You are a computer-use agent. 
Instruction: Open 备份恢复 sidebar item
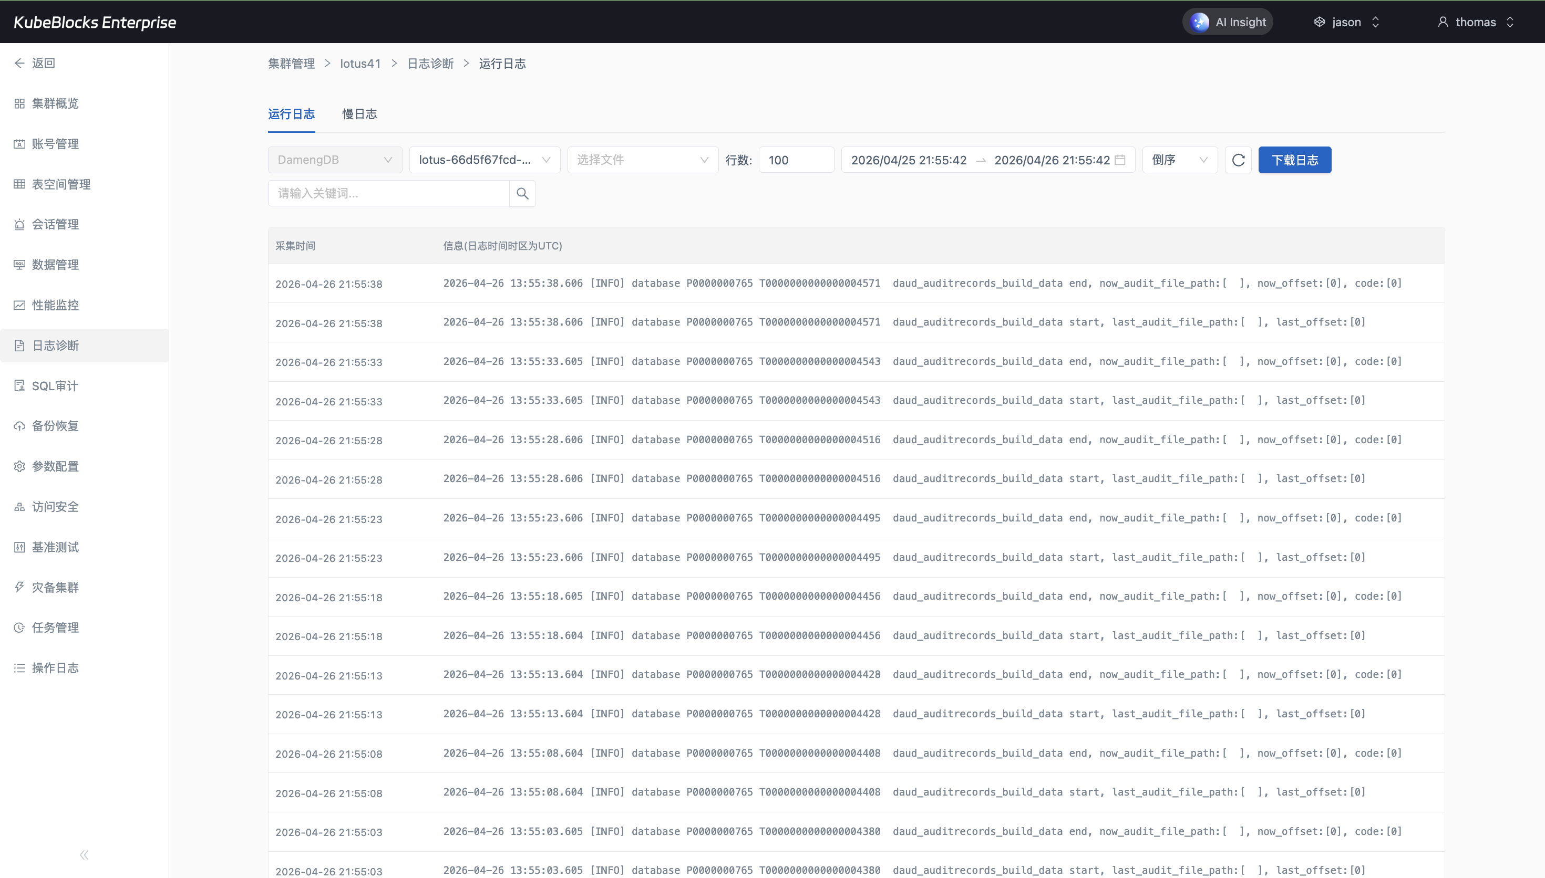[55, 426]
